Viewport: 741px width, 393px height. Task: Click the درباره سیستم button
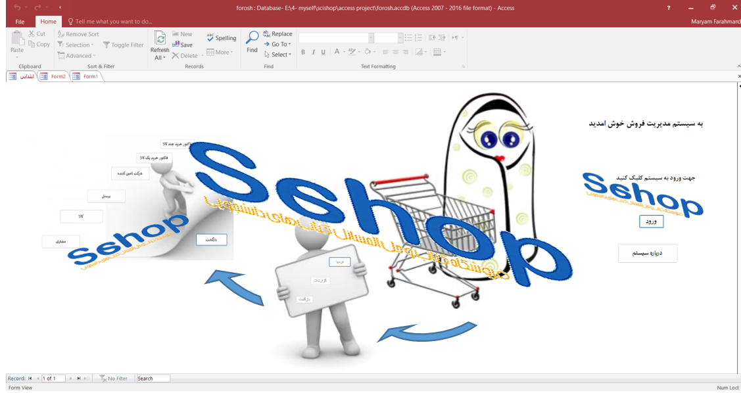(x=647, y=253)
